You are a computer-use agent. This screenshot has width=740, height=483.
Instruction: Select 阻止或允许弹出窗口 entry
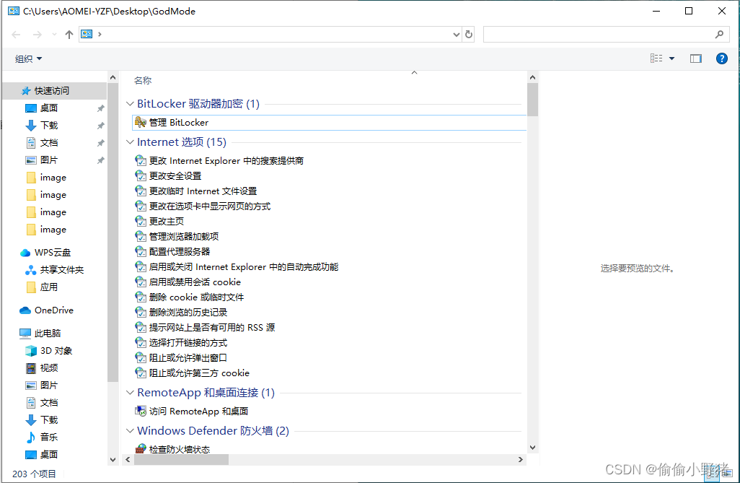tap(188, 358)
